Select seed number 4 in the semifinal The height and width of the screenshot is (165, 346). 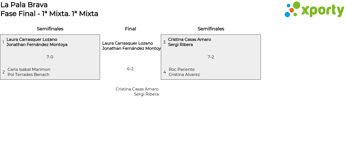[x=165, y=72]
